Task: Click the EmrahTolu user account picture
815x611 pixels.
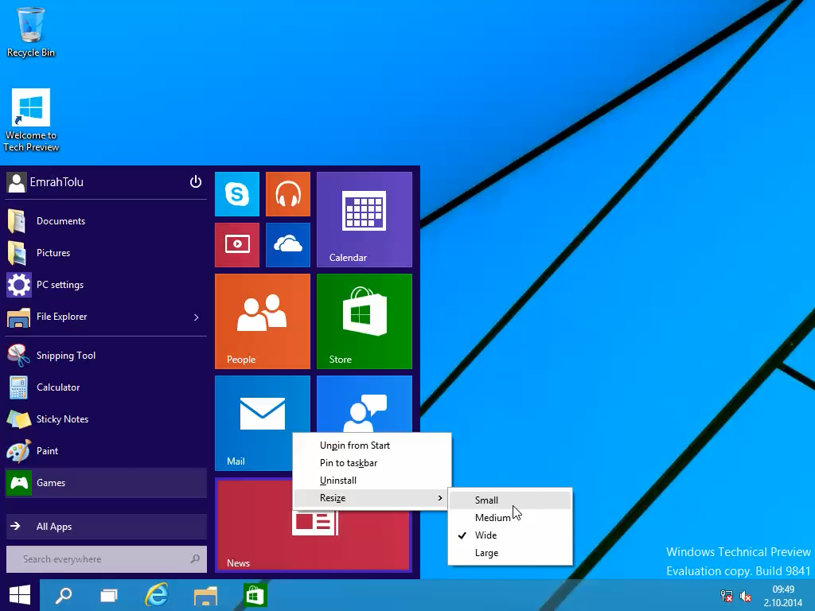Action: click(17, 182)
